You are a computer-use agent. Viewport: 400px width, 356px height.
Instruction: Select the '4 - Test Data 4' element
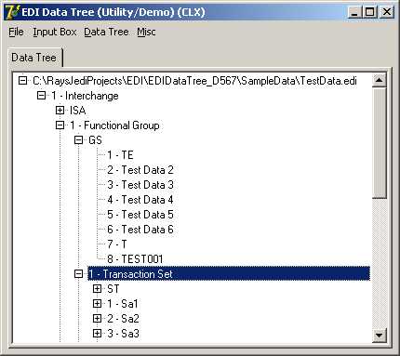140,200
